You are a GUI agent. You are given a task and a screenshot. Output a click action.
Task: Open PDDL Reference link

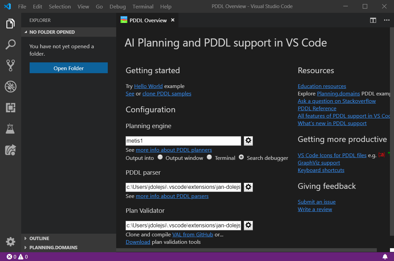[x=317, y=109]
